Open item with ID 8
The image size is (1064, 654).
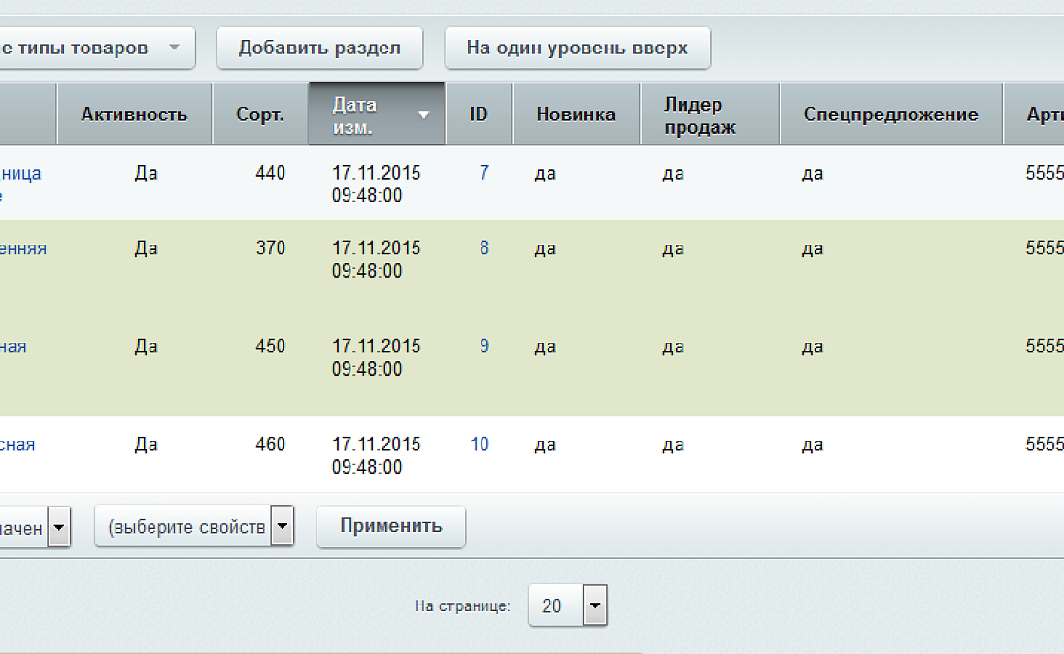484,248
